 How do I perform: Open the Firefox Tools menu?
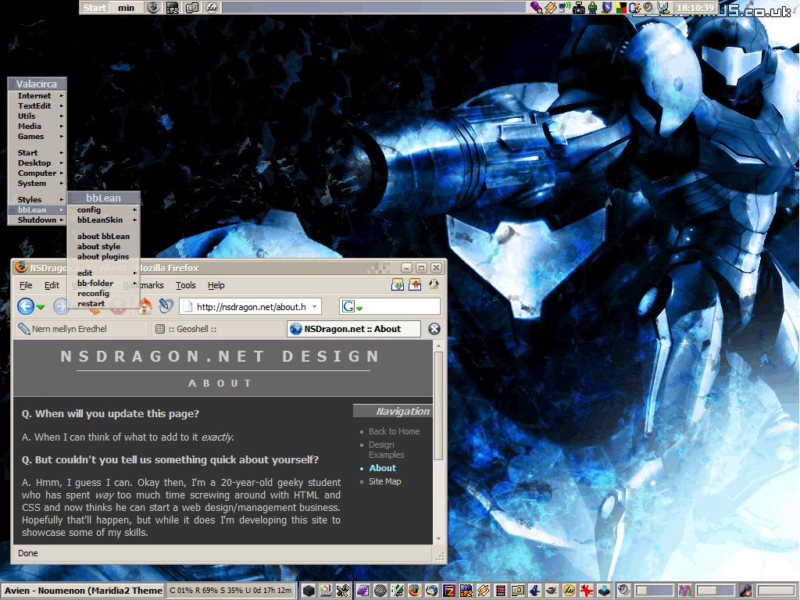pos(186,285)
